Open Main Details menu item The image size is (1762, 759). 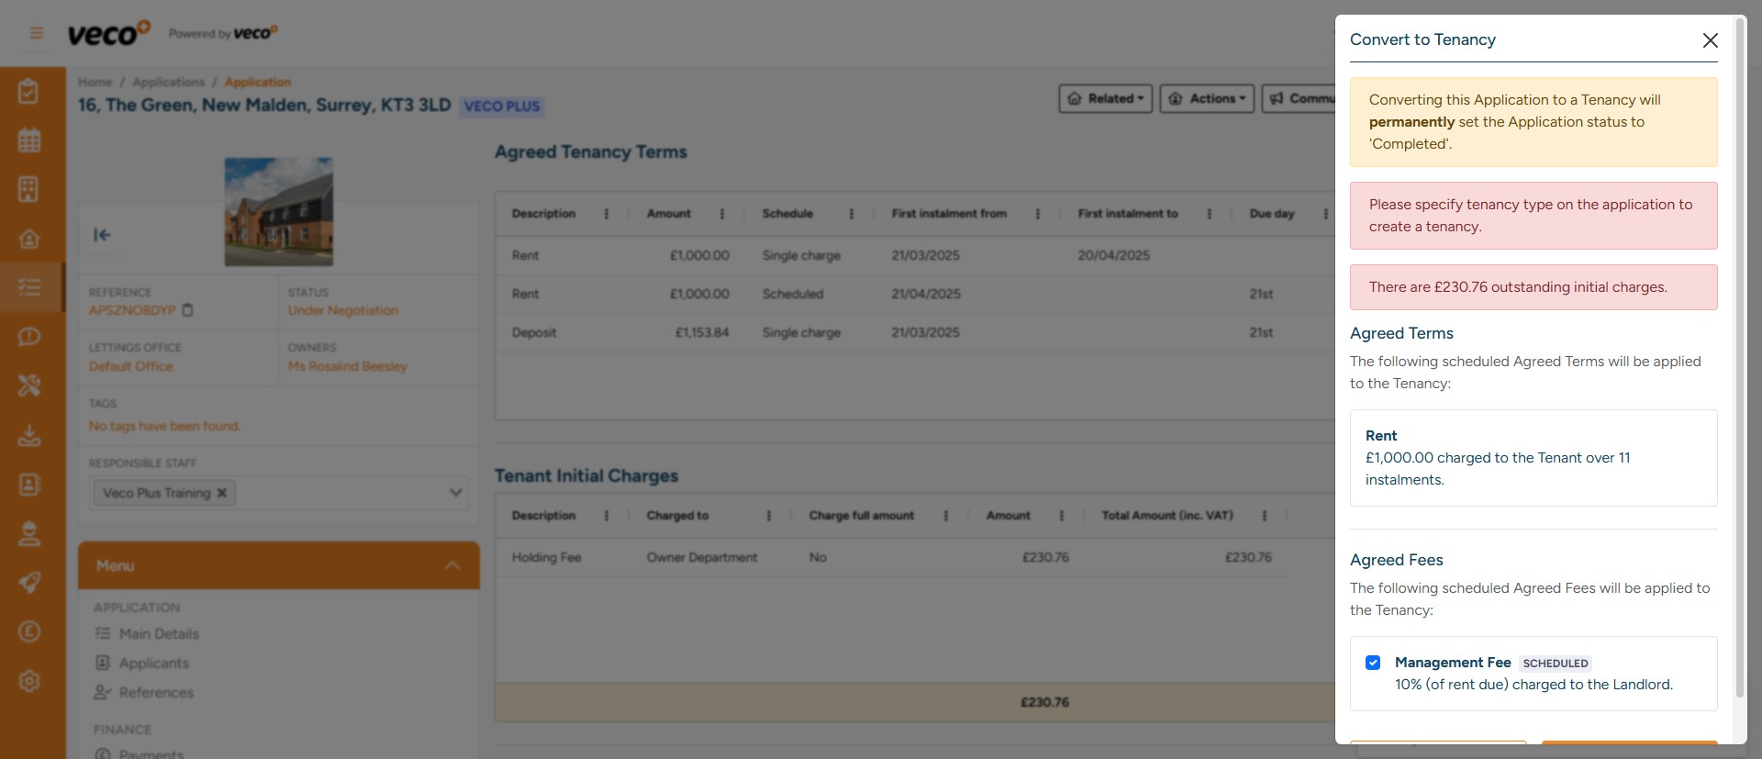tap(159, 633)
